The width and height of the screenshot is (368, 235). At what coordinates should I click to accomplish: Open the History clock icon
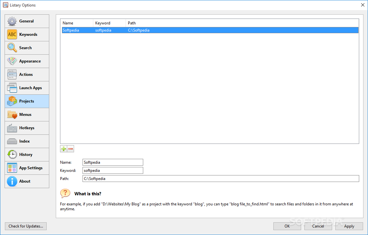tap(12, 155)
